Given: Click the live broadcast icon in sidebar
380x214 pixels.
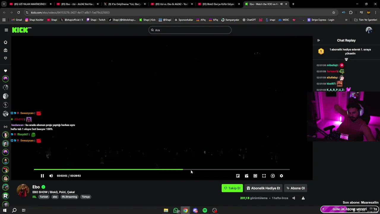Looking at the screenshot, I should pyautogui.click(x=5, y=127).
